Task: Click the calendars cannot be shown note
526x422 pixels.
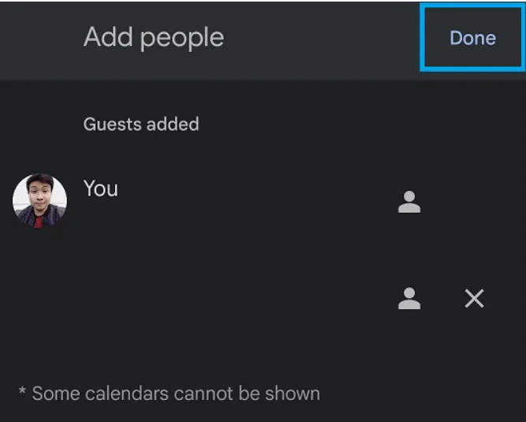Action: tap(169, 393)
